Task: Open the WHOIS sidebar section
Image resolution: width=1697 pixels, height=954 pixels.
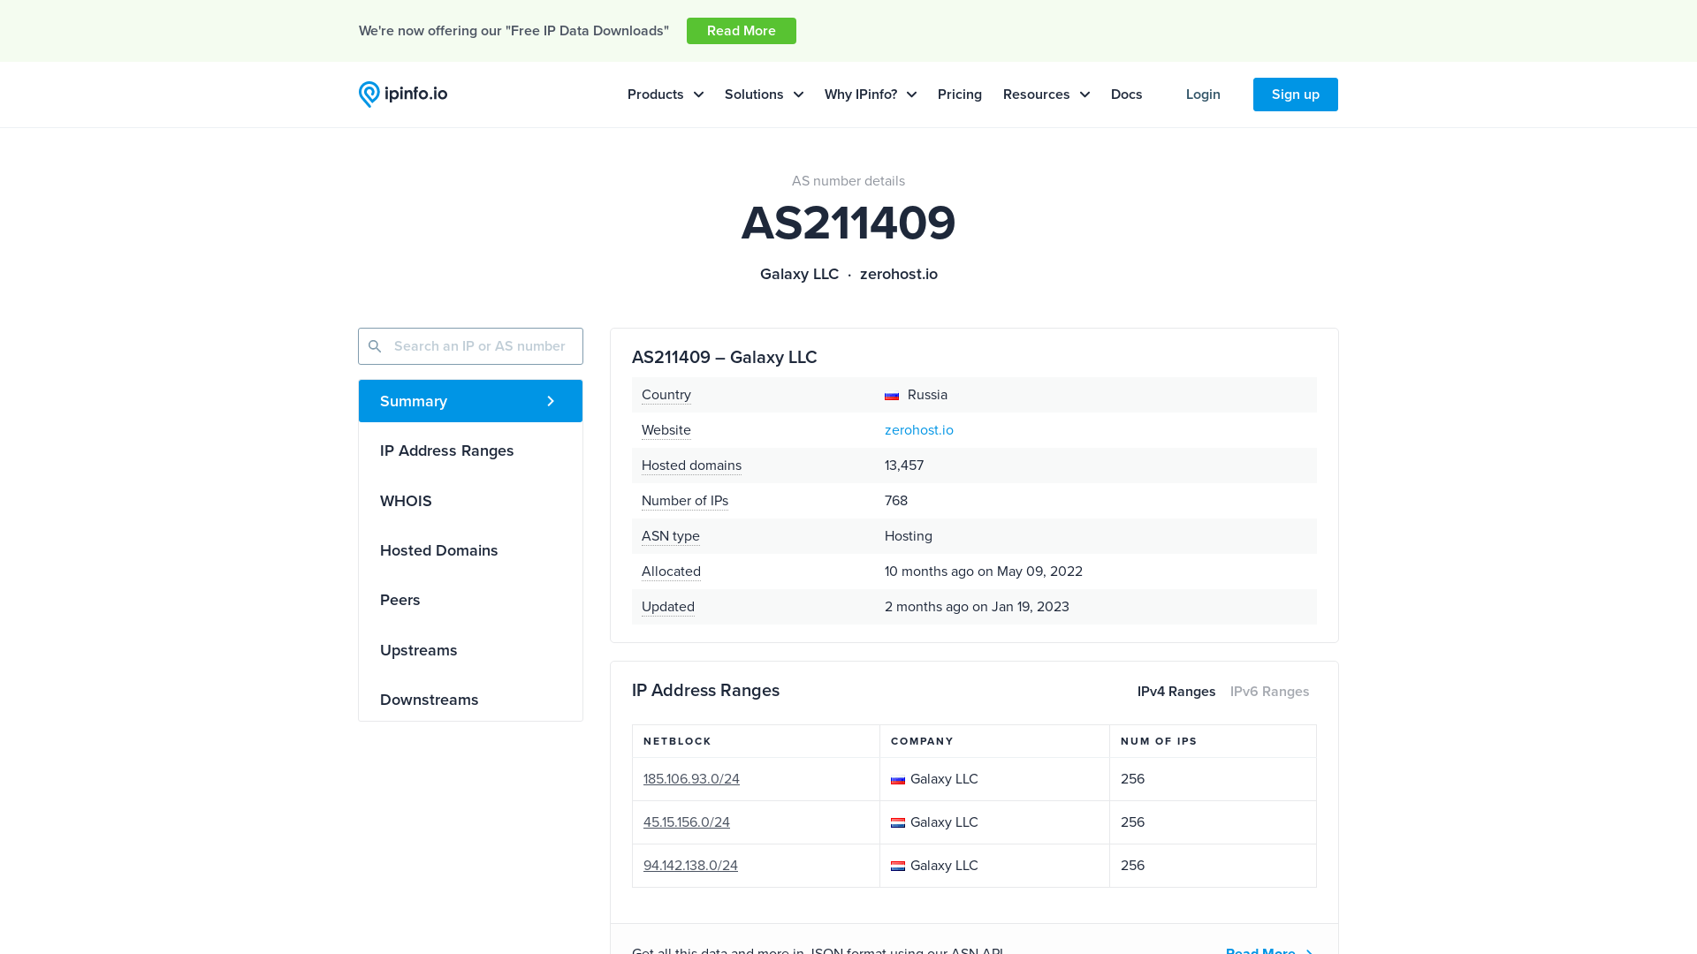Action: 470,501
